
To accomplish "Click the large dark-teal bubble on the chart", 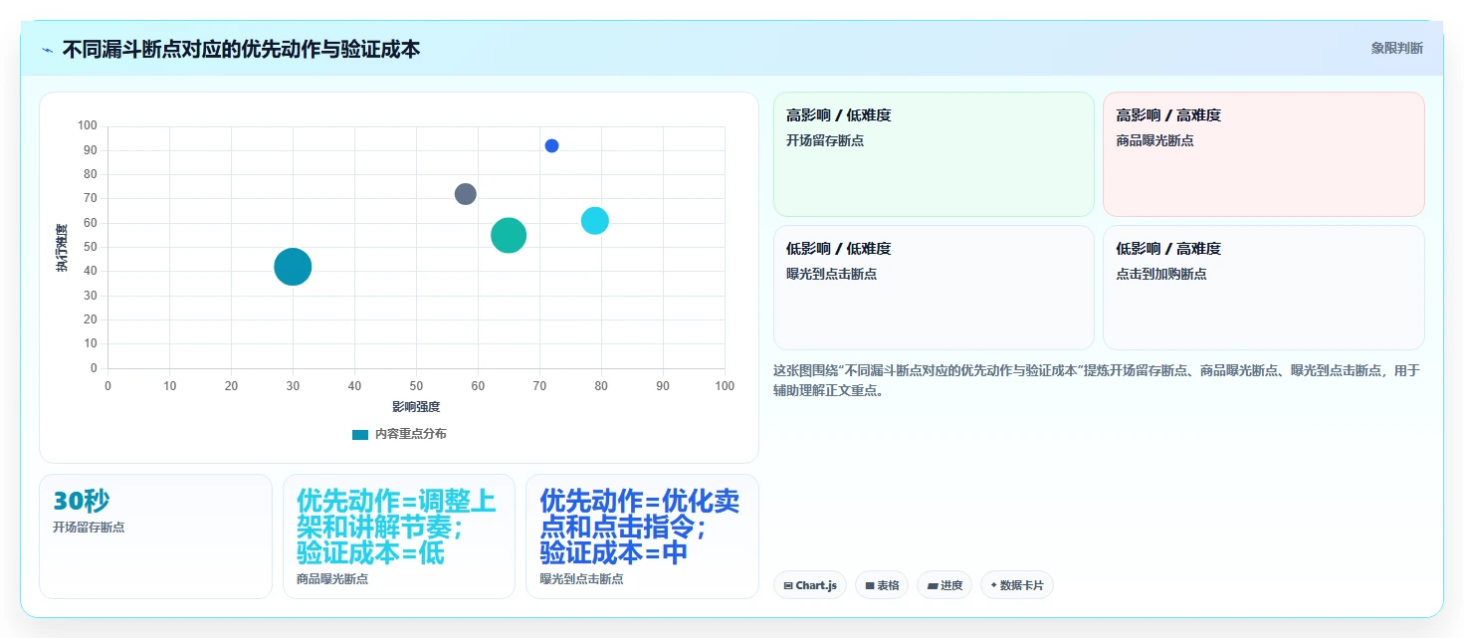I will [293, 267].
